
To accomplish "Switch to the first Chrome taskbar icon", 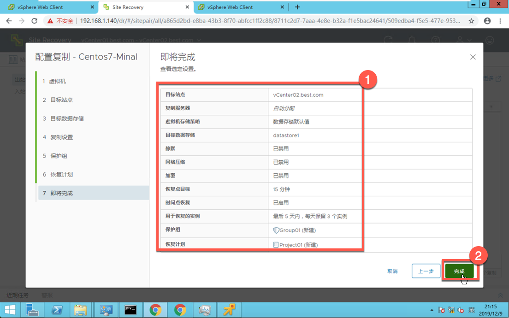I will (155, 310).
